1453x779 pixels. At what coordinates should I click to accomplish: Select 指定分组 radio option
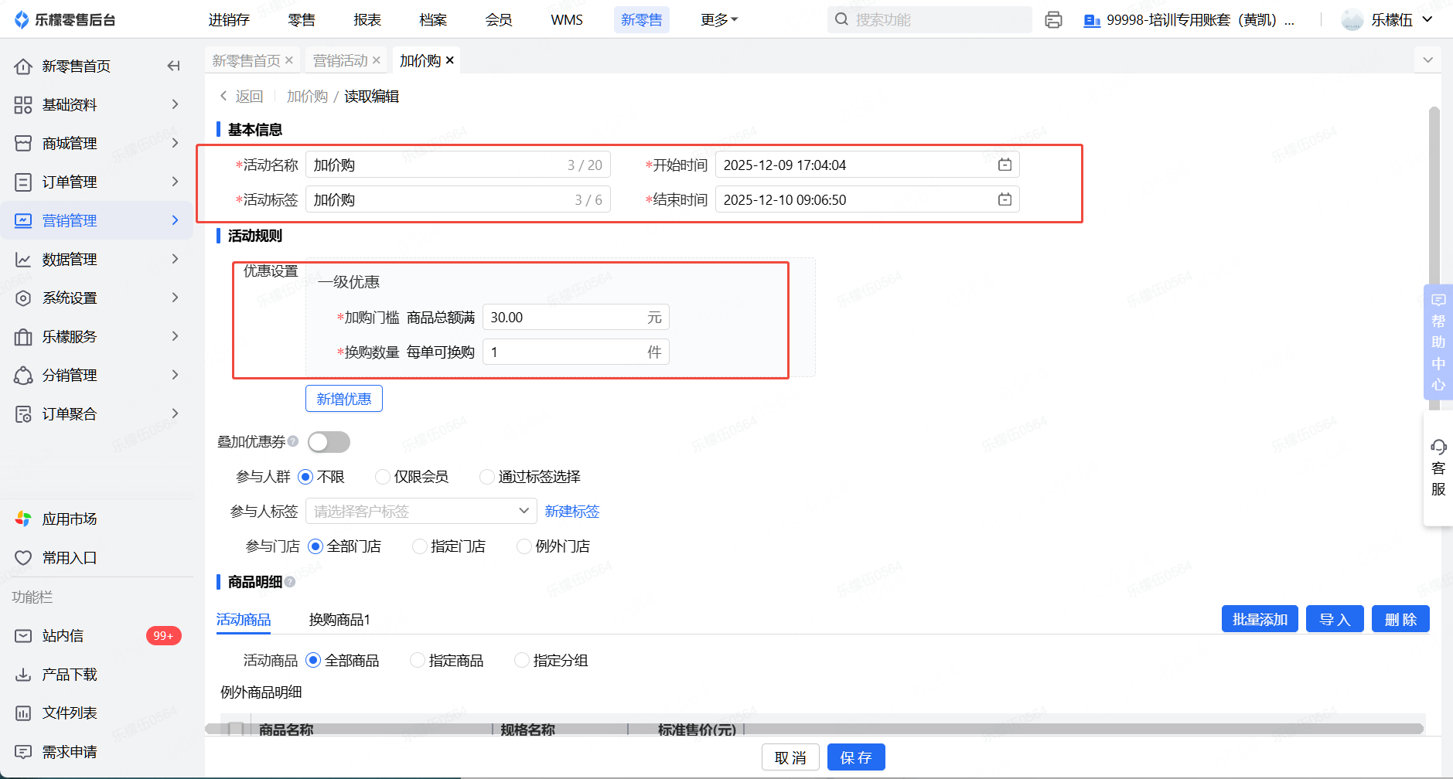[522, 660]
